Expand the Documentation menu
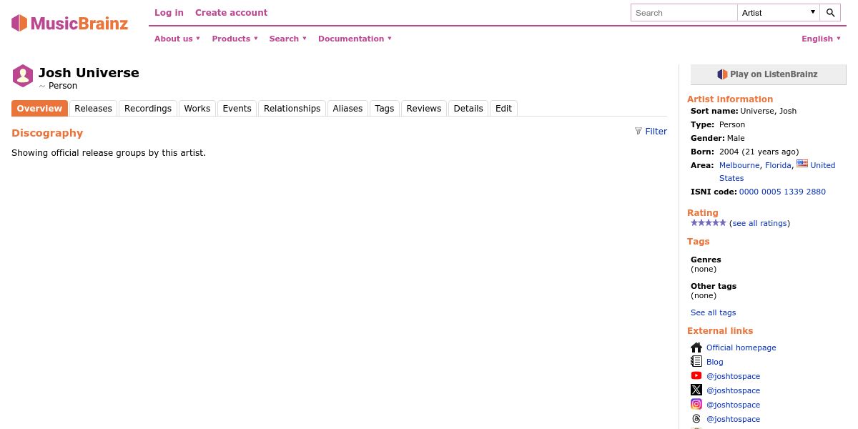This screenshot has height=429, width=858. click(x=355, y=39)
